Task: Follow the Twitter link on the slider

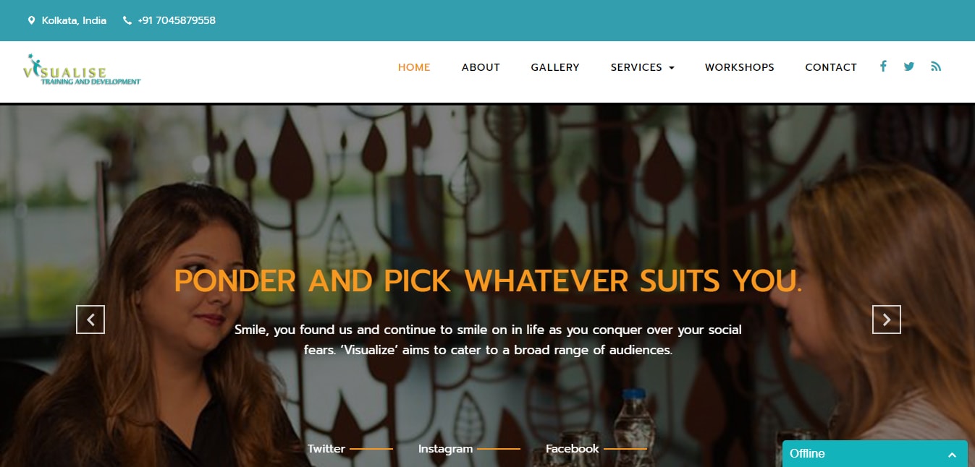Action: pyautogui.click(x=326, y=449)
